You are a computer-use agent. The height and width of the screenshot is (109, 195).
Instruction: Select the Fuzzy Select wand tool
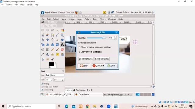57,30
